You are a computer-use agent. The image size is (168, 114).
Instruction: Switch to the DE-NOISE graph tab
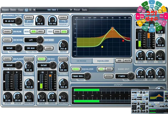pos(81,61)
